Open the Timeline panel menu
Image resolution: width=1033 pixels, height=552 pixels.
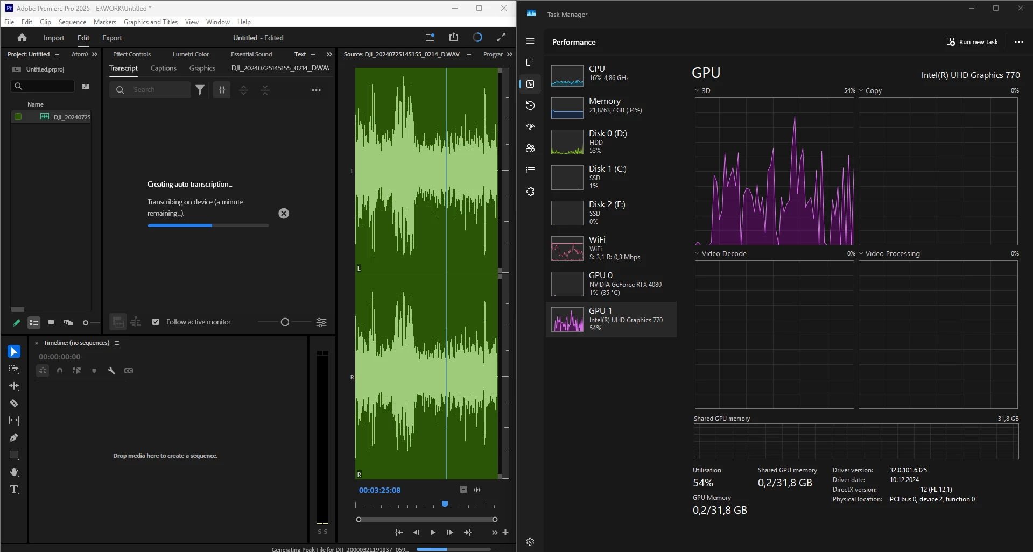coord(117,343)
